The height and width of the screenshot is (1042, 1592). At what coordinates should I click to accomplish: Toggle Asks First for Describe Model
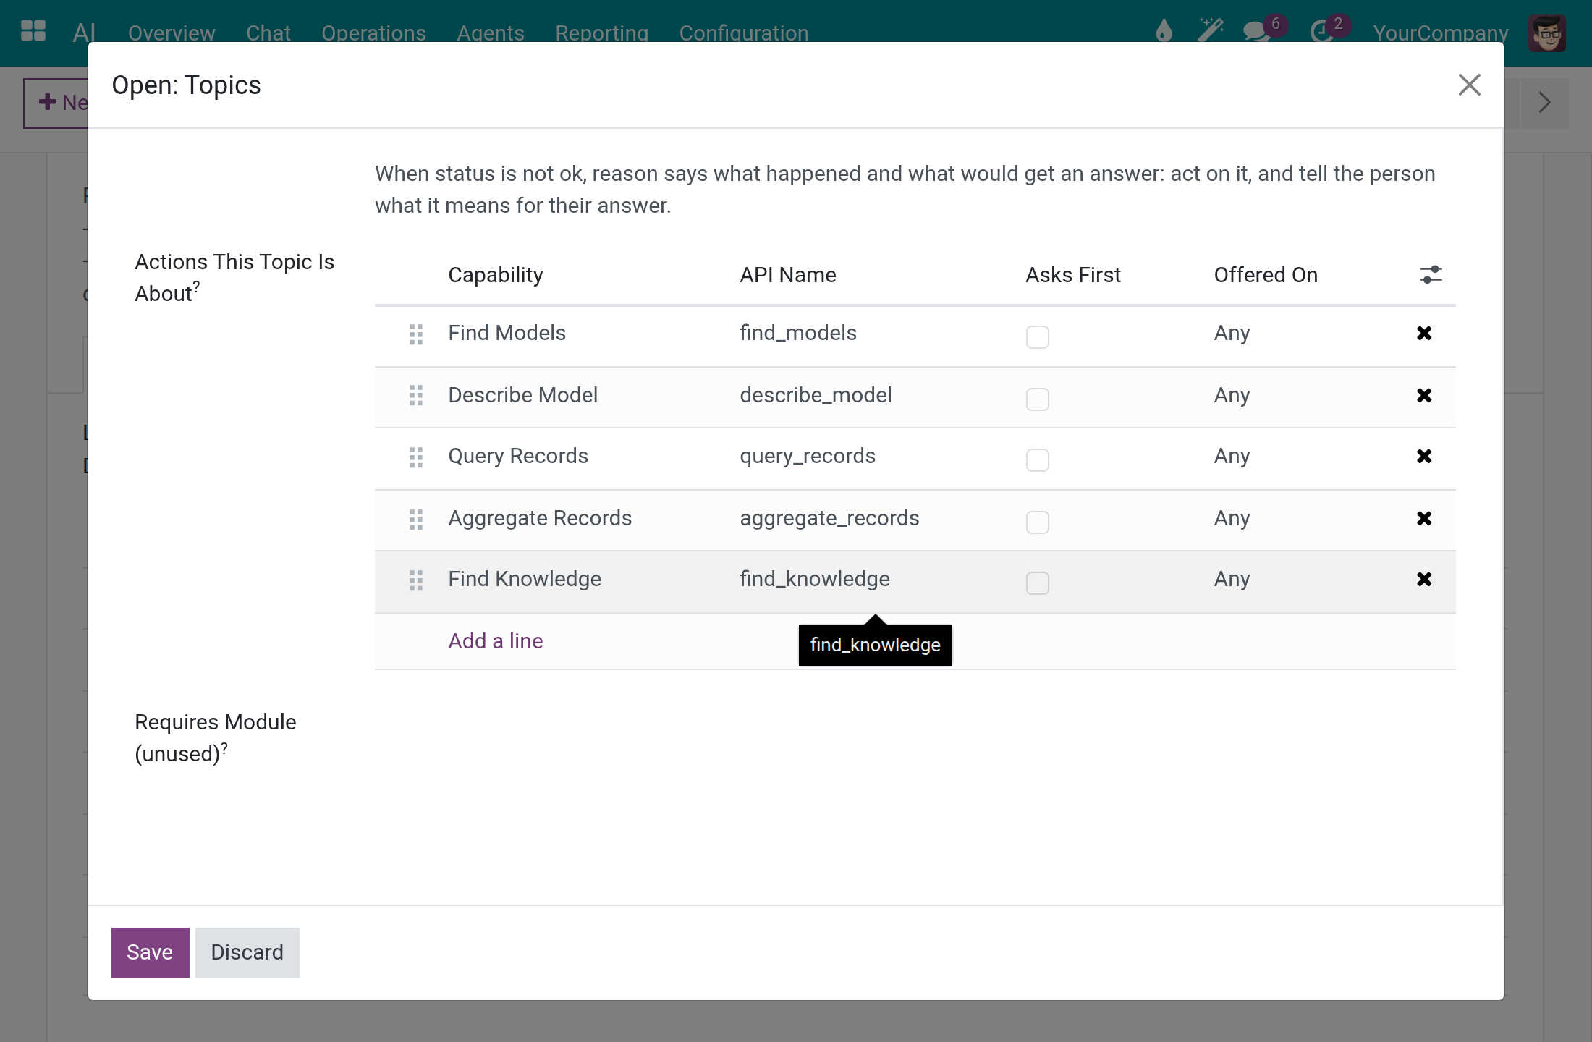tap(1038, 399)
